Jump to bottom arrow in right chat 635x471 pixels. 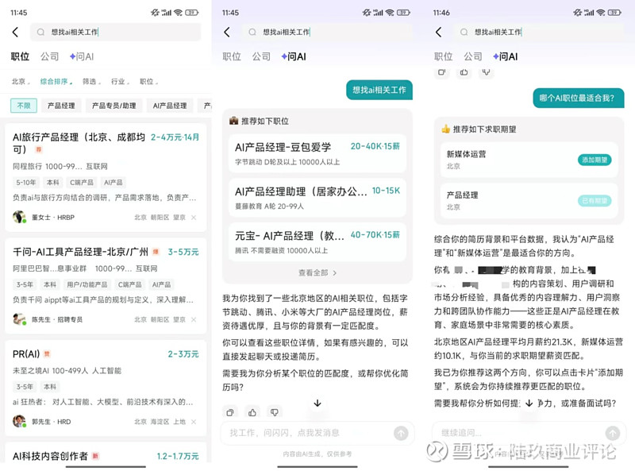[x=529, y=403]
